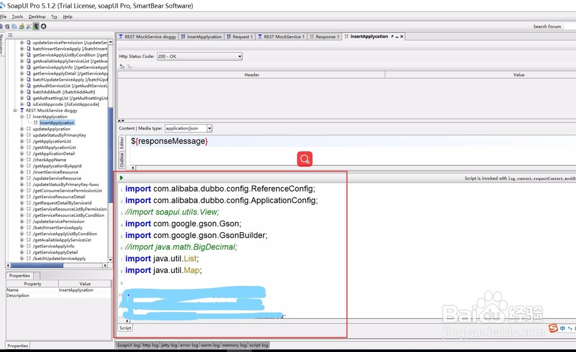Select /getAllApplycationList in the tree

(54, 147)
